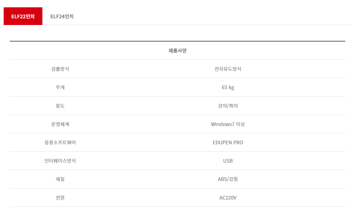The width and height of the screenshot is (356, 209).
Task: Click the 인터페이스방식 row label
Action: (60, 161)
